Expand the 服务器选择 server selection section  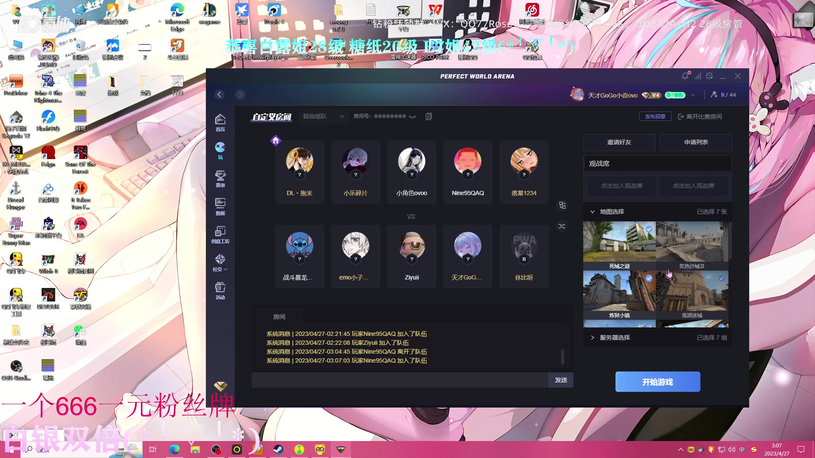pyautogui.click(x=593, y=338)
